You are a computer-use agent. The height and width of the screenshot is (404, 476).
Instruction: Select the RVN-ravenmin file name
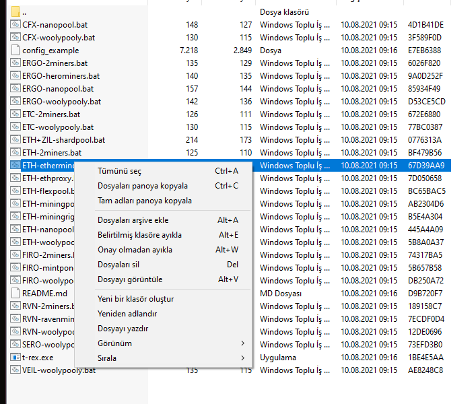click(x=48, y=319)
